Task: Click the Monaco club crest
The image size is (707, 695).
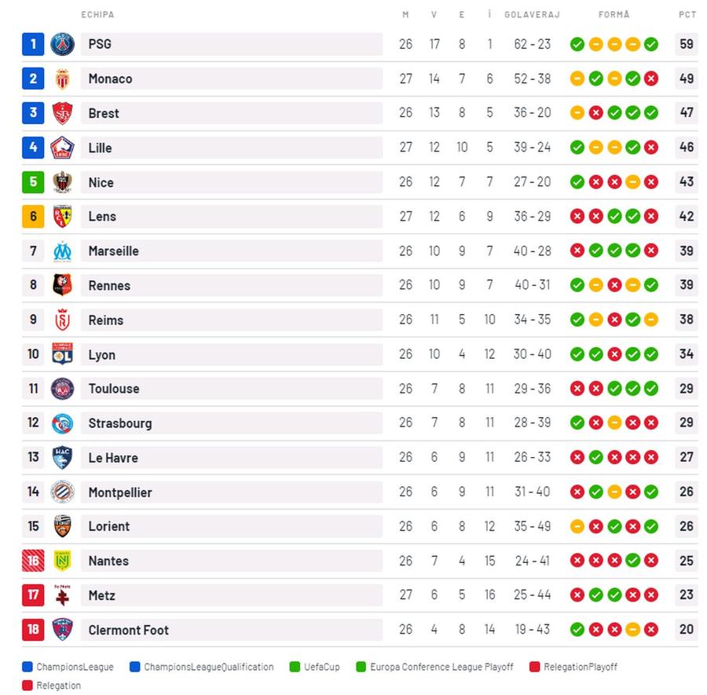Action: click(x=62, y=79)
